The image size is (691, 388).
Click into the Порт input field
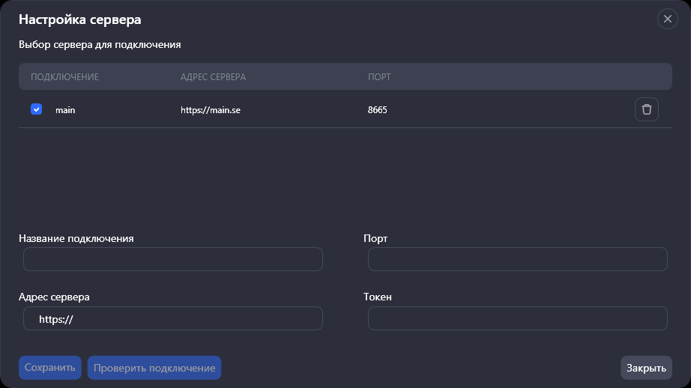(517, 259)
